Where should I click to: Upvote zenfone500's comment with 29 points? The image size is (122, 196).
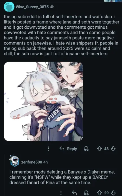point(99,193)
